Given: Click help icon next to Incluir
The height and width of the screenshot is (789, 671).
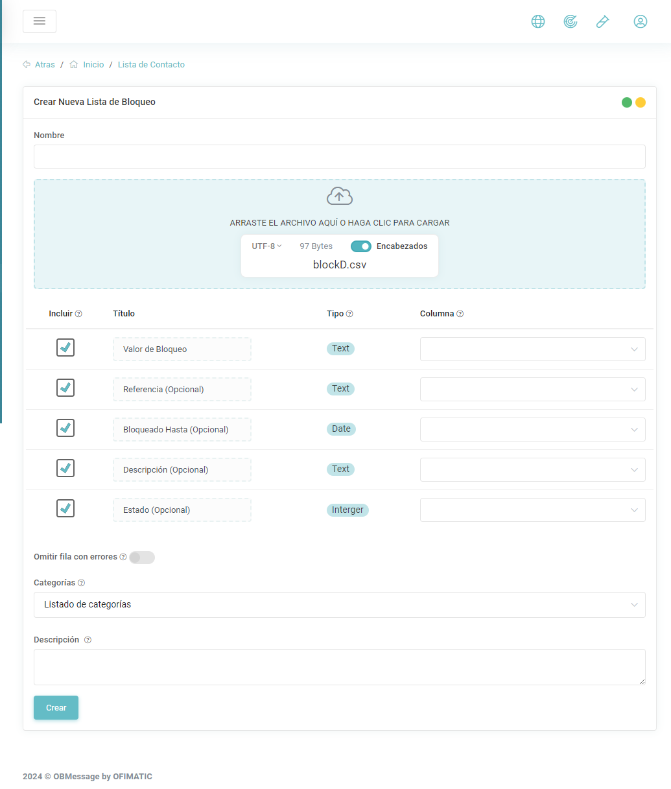Looking at the screenshot, I should pos(78,314).
